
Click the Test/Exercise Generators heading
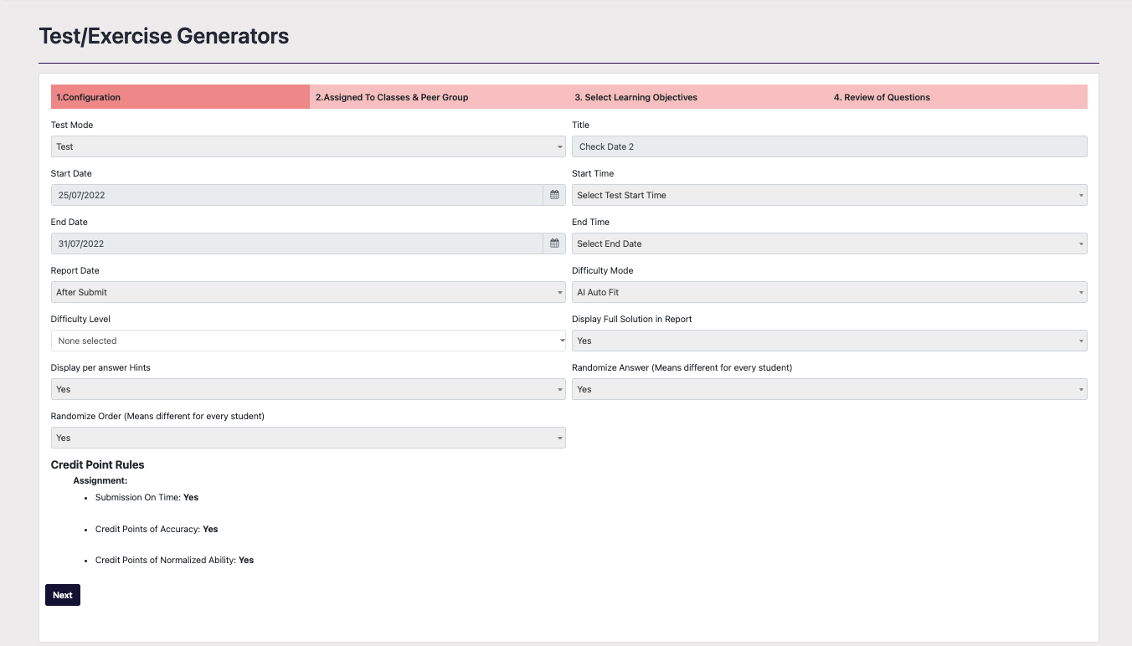164,36
